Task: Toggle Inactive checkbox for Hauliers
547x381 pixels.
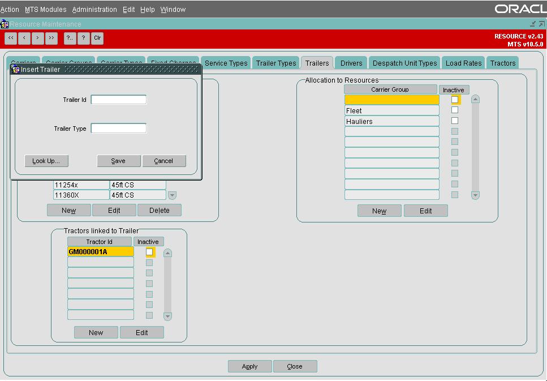Action: pyautogui.click(x=455, y=121)
